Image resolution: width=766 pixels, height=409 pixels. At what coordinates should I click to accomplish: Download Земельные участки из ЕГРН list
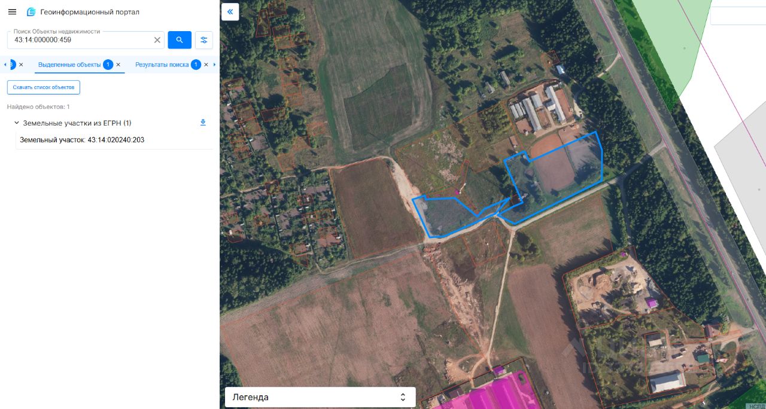tap(203, 123)
